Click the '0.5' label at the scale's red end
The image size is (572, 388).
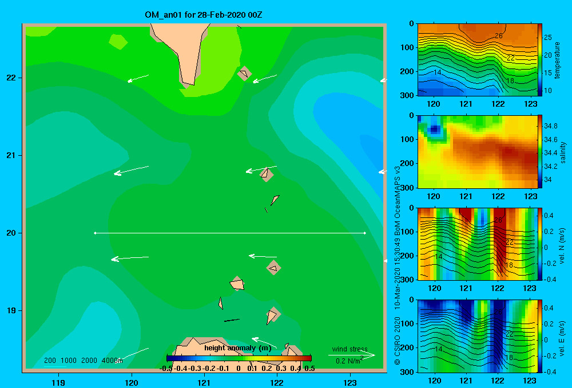pyautogui.click(x=309, y=369)
